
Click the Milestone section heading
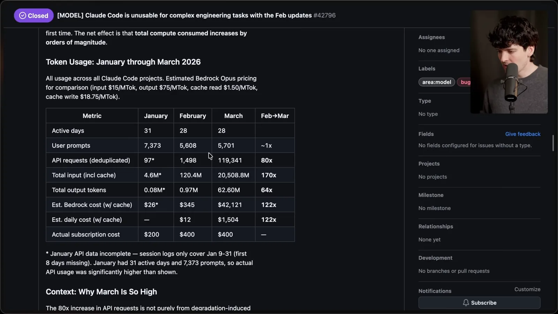(431, 195)
